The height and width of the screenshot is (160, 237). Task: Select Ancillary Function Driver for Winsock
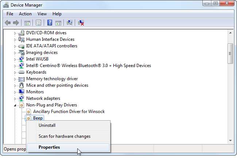tap(69, 112)
